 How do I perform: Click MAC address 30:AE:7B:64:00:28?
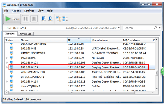pyautogui.click(x=134, y=67)
